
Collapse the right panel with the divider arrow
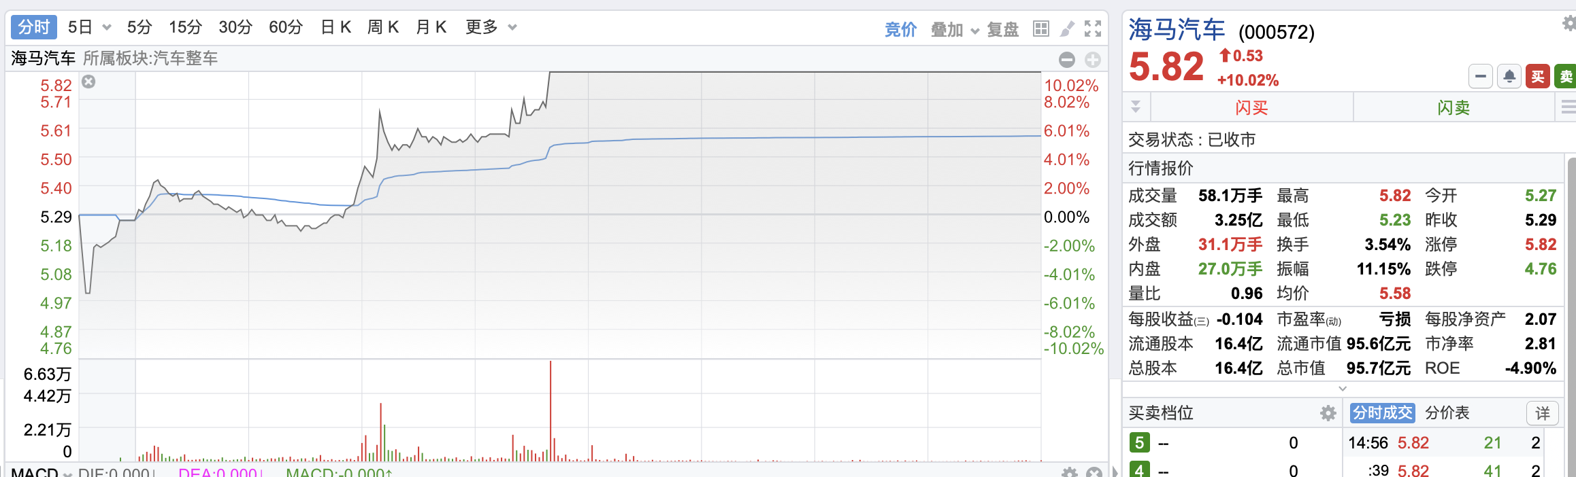click(x=1115, y=471)
